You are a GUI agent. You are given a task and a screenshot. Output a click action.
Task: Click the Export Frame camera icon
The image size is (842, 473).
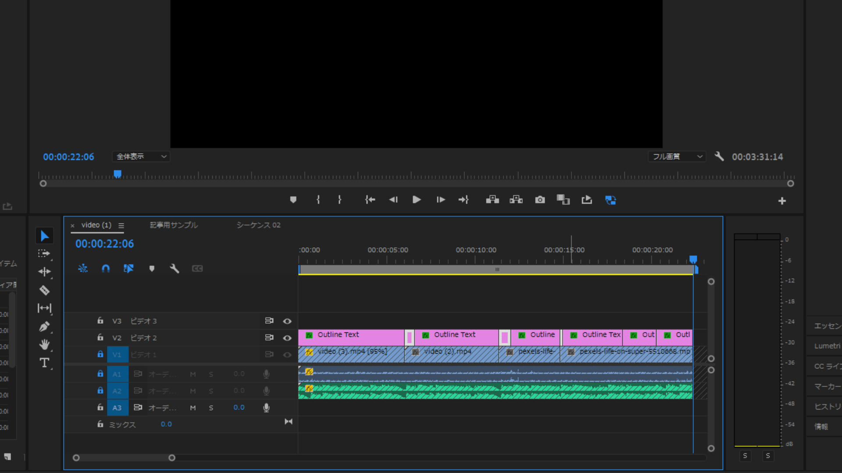pyautogui.click(x=540, y=200)
